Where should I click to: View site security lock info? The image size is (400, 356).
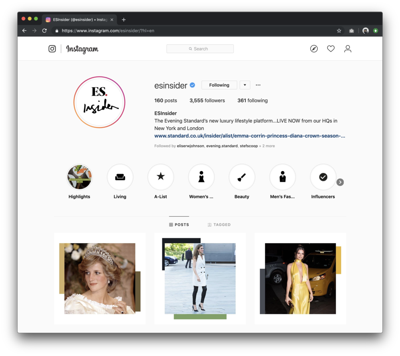click(x=57, y=31)
